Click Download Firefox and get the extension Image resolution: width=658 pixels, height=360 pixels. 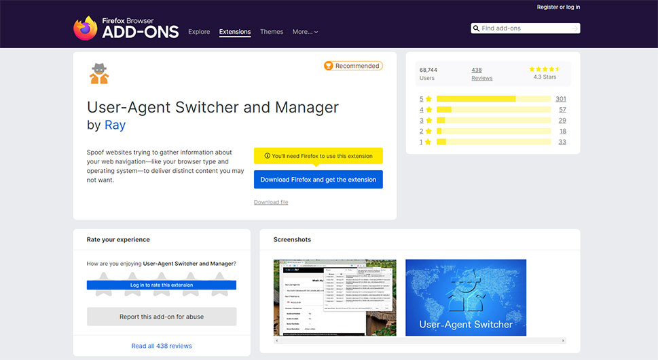click(318, 180)
